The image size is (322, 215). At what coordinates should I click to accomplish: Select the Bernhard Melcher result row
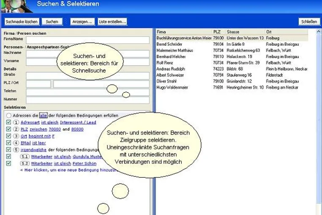click(232, 57)
